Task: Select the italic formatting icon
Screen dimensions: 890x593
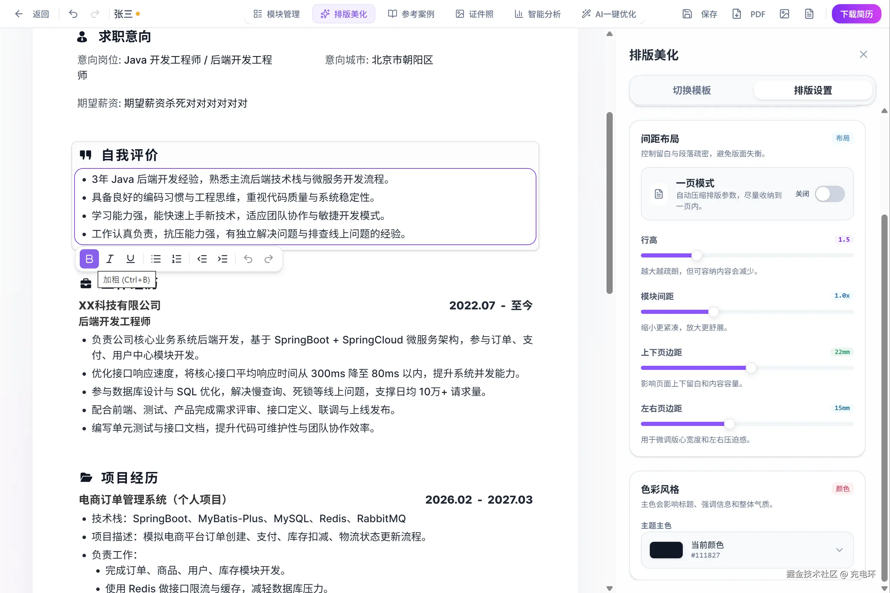Action: [x=110, y=259]
